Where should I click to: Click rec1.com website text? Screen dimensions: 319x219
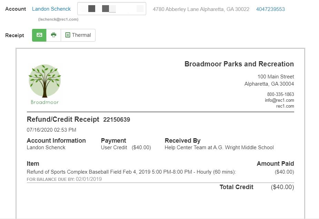click(285, 106)
